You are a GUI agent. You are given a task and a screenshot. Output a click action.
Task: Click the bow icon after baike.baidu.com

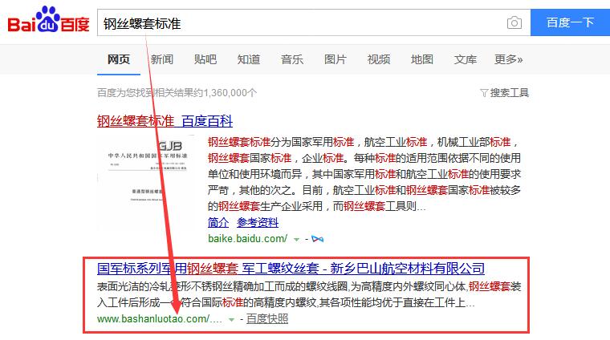[x=318, y=239]
